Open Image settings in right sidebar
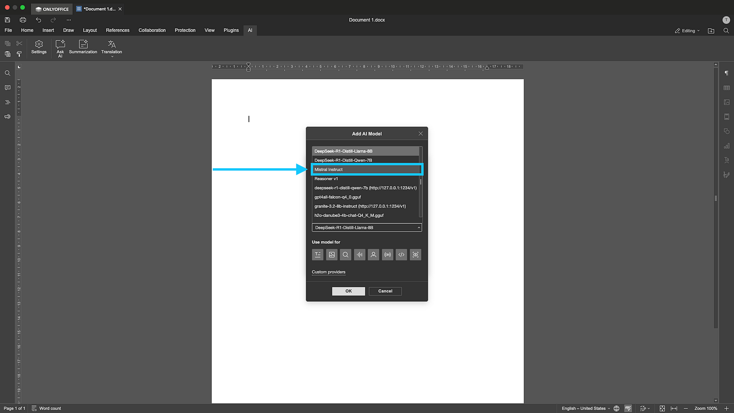734x413 pixels. (x=727, y=102)
